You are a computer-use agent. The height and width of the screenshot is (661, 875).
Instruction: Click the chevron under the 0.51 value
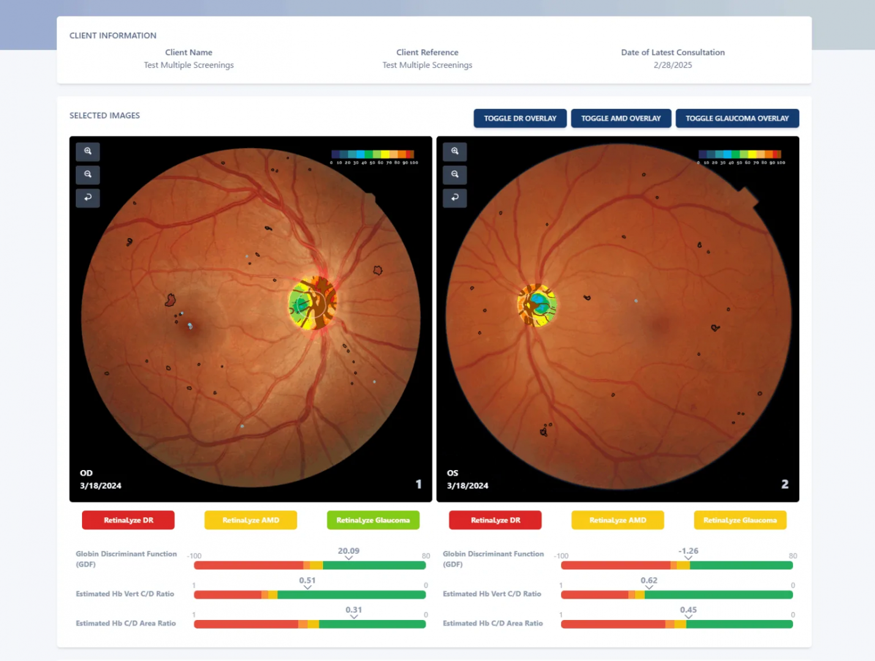pos(308,588)
